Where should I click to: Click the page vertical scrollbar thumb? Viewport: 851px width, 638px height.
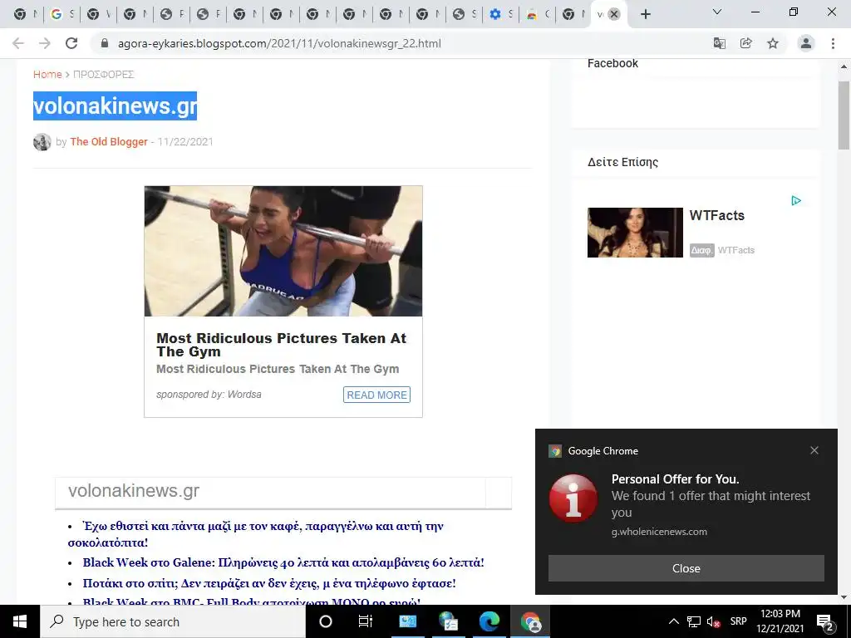click(x=844, y=115)
